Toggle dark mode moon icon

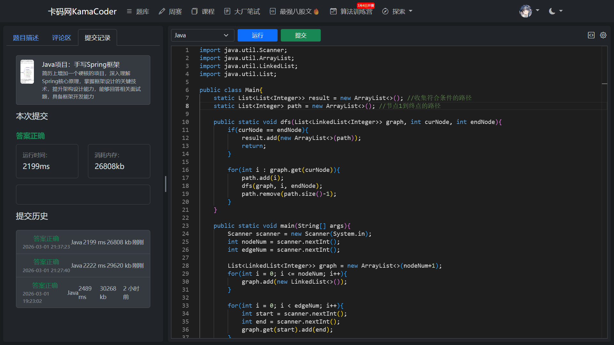(552, 11)
